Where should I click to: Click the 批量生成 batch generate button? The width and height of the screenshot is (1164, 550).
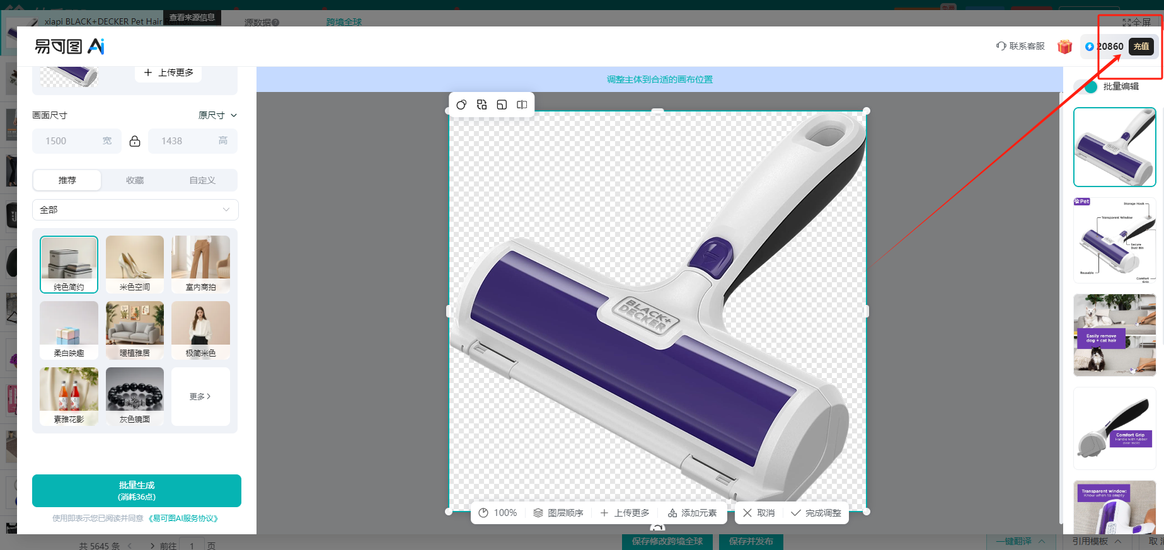click(137, 491)
